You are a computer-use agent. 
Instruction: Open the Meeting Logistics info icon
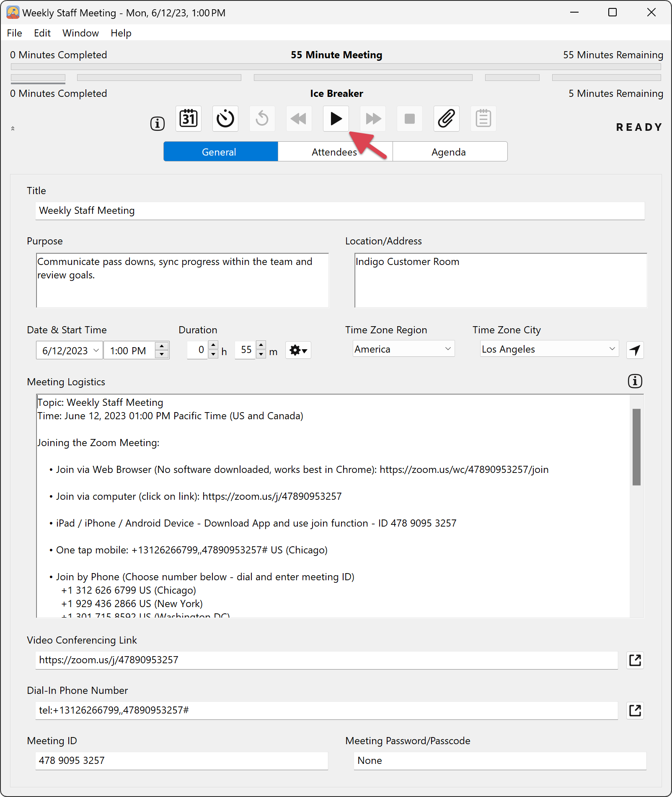635,381
